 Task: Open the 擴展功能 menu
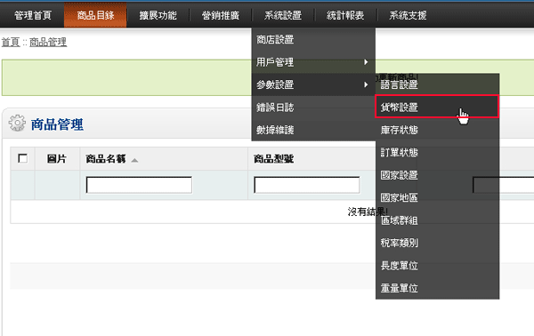coord(158,15)
